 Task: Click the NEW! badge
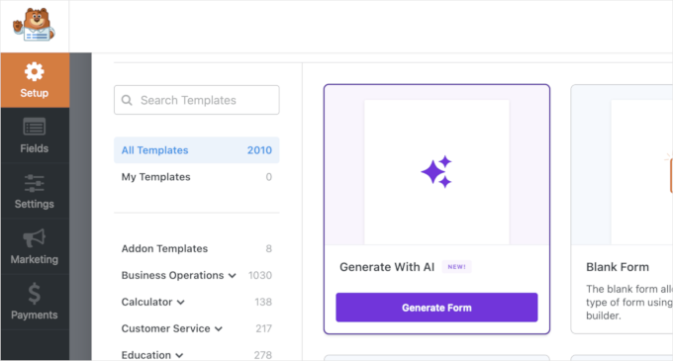[456, 267]
